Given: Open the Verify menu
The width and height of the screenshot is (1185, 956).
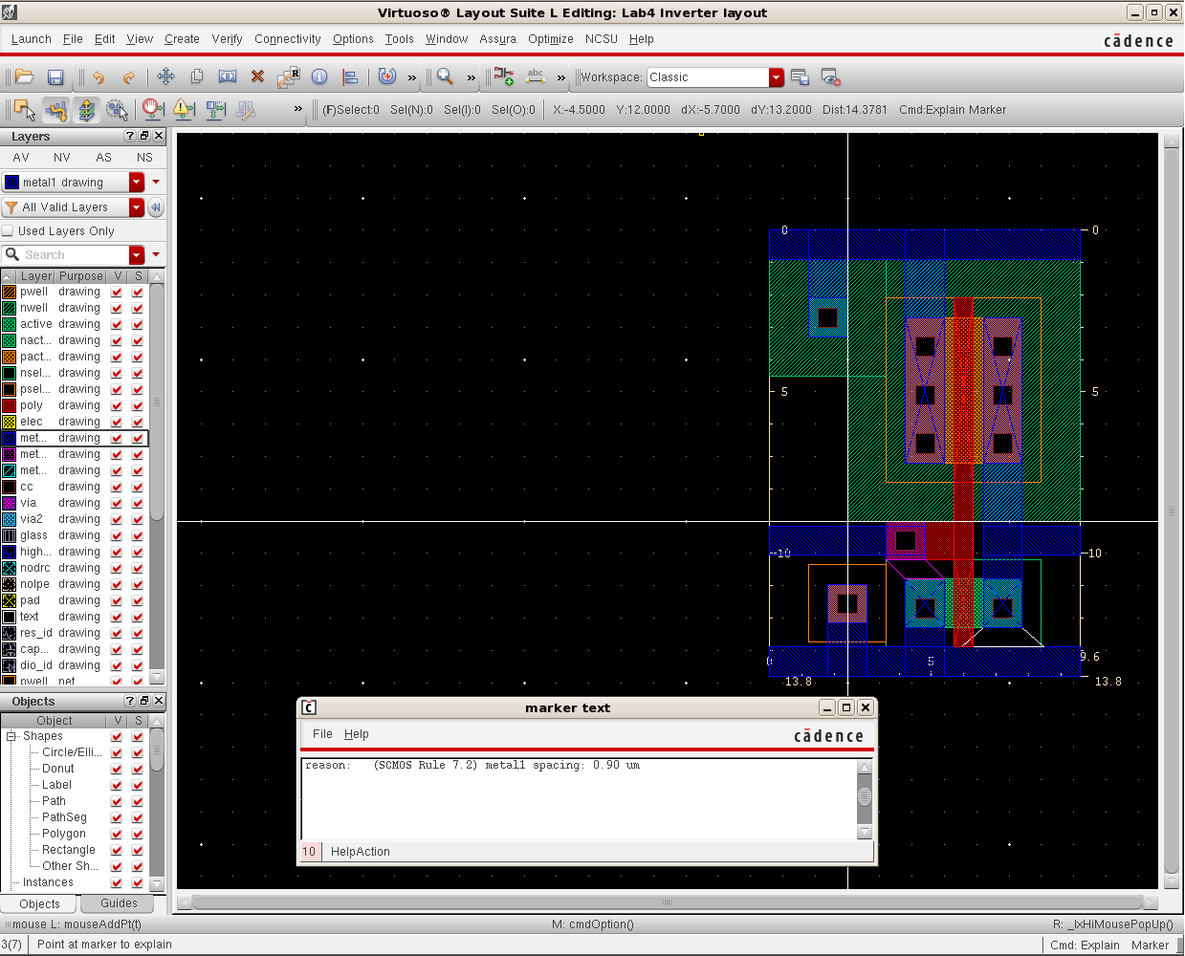Looking at the screenshot, I should tap(227, 39).
